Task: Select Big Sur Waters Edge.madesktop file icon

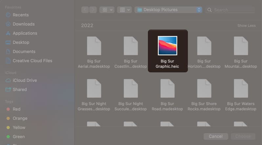Action: [x=241, y=88]
